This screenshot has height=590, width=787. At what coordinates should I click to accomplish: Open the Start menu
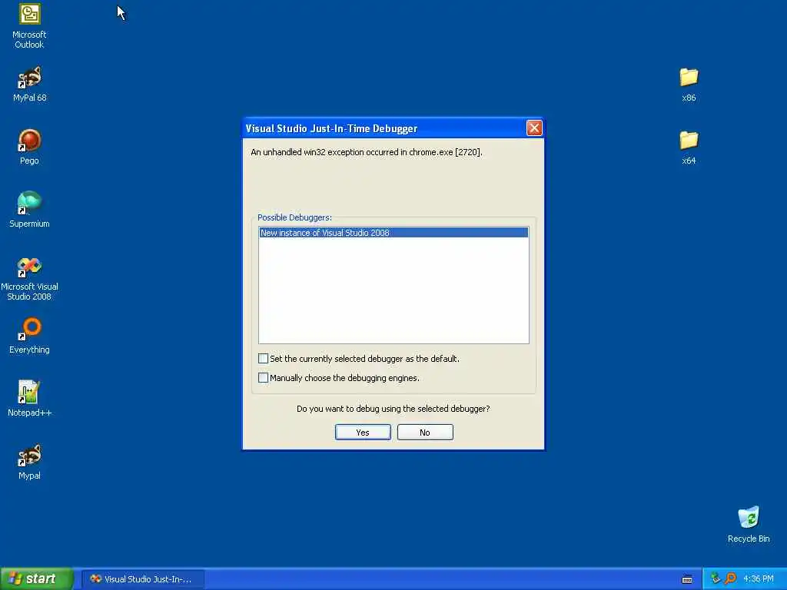coord(37,578)
